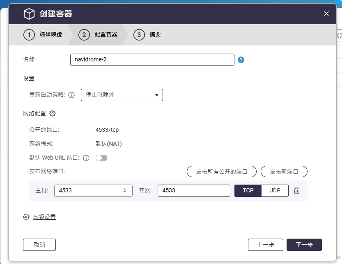
Task: Toggle the 默认 Web URL 端口 switch
Action: pyautogui.click(x=101, y=158)
